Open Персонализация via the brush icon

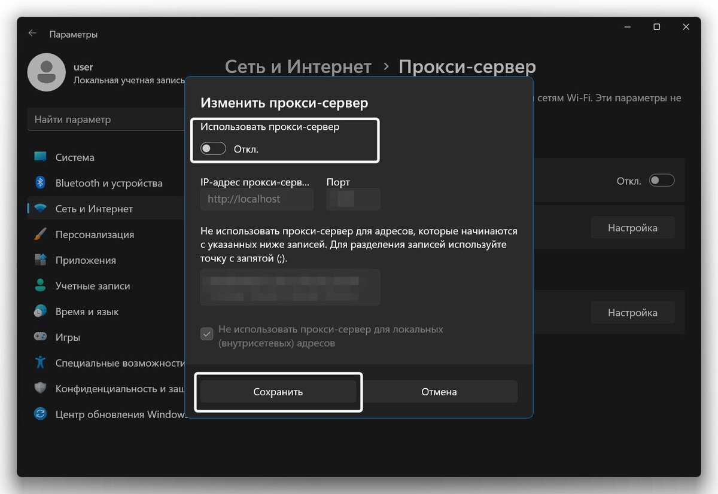[39, 234]
